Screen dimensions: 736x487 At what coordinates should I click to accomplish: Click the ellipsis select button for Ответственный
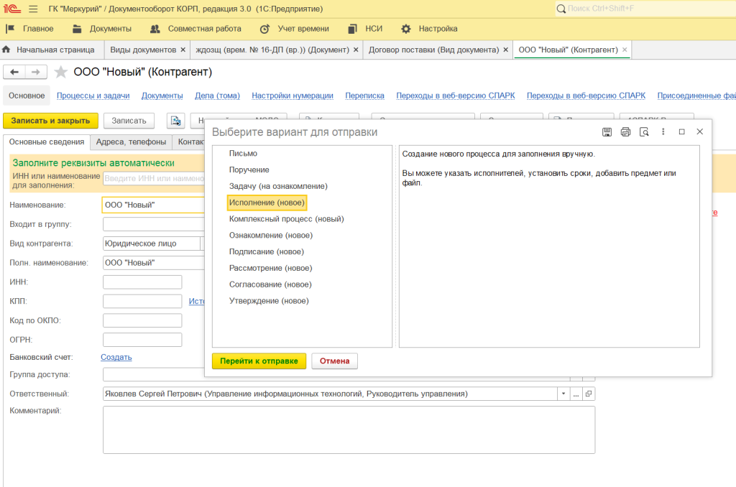tap(576, 394)
